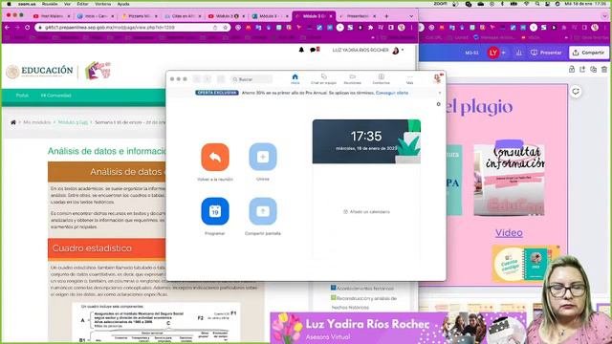This screenshot has height=344, width=612.
Task: Close the active Módulo 3 tab
Action: (331, 16)
